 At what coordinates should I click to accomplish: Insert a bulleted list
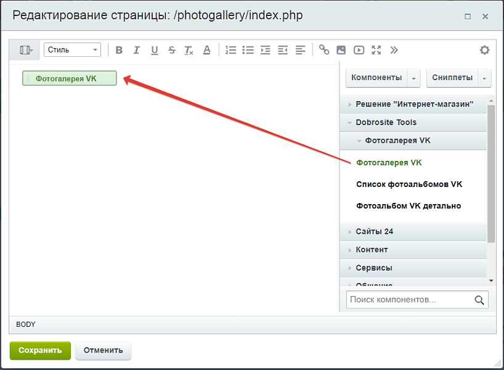pyautogui.click(x=248, y=50)
